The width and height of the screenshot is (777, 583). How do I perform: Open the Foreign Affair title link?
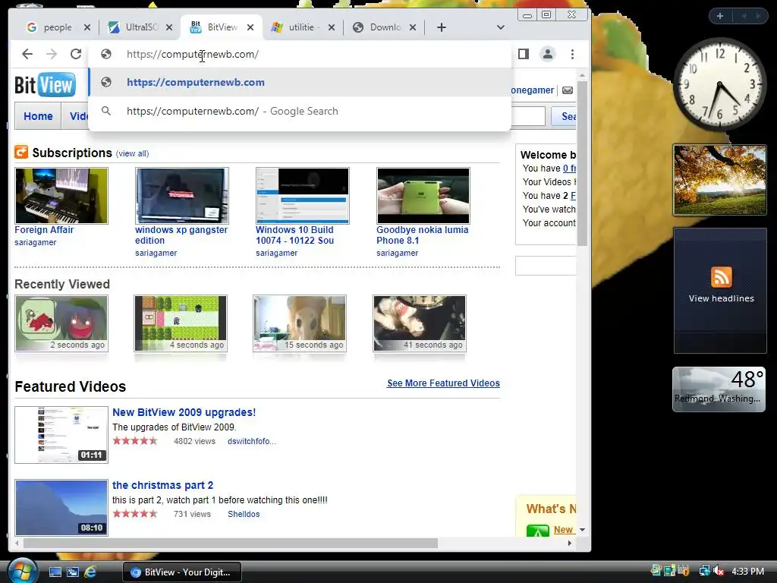(x=44, y=230)
